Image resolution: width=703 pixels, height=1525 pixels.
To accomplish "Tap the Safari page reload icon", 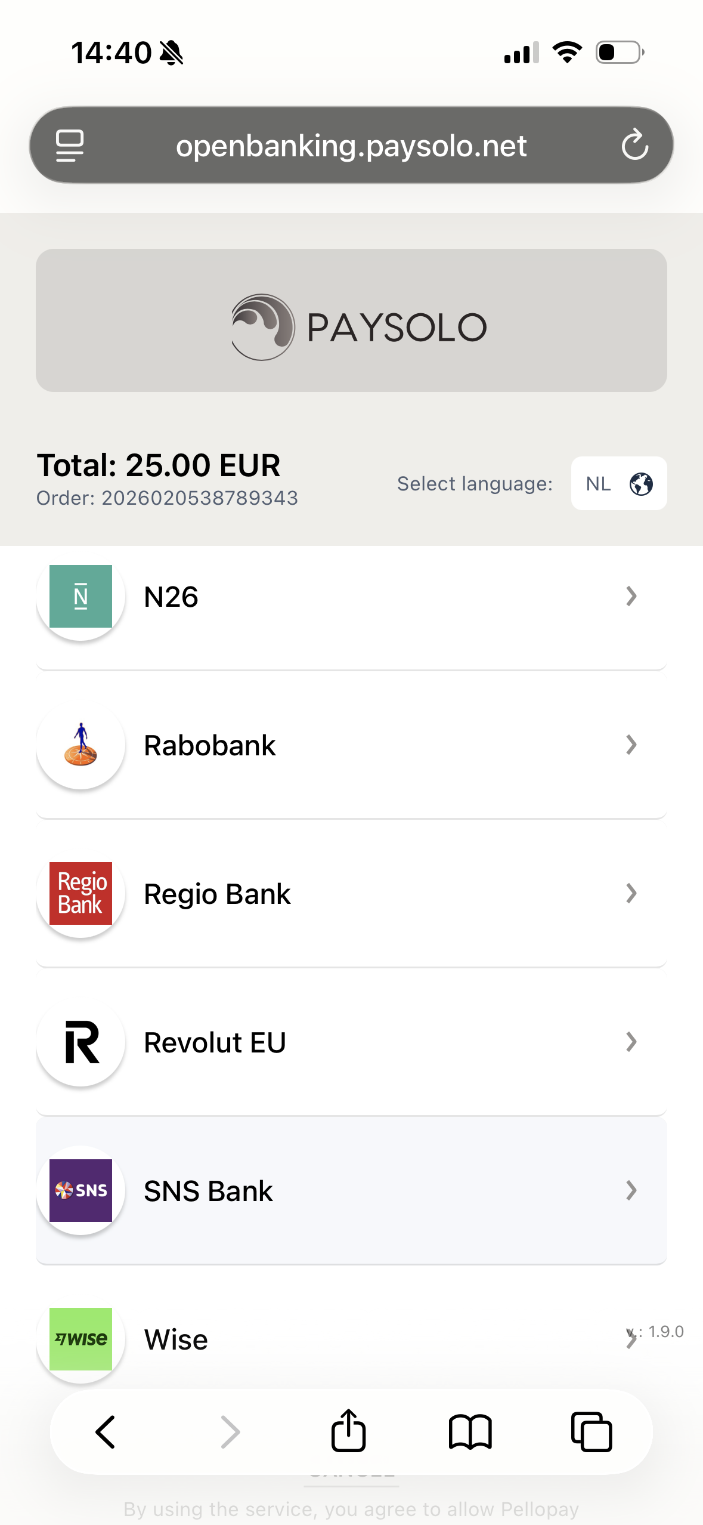I will [634, 145].
